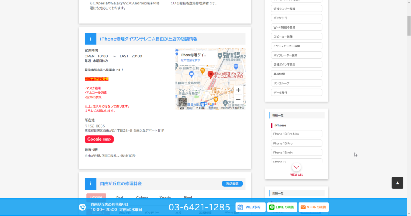Click the red store location pin on map

[210, 75]
